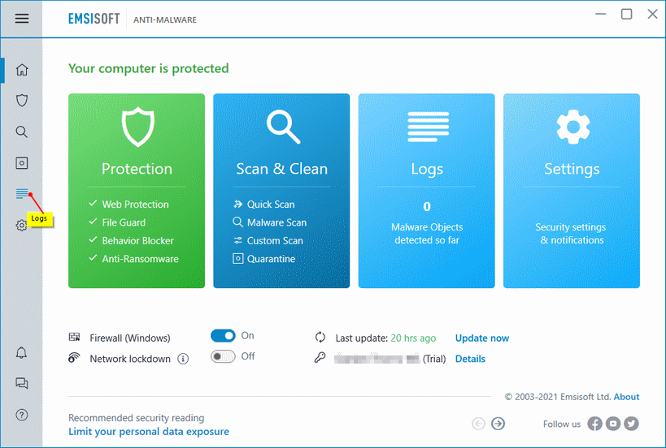This screenshot has width=666, height=448.
Task: Click 'Malware Objects detected so far' text
Action: click(x=427, y=234)
